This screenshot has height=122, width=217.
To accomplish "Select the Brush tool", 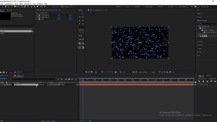I will pyautogui.click(x=32, y=7).
